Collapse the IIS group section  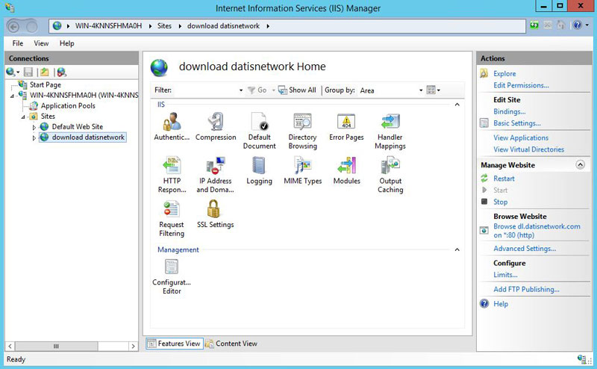tap(457, 105)
